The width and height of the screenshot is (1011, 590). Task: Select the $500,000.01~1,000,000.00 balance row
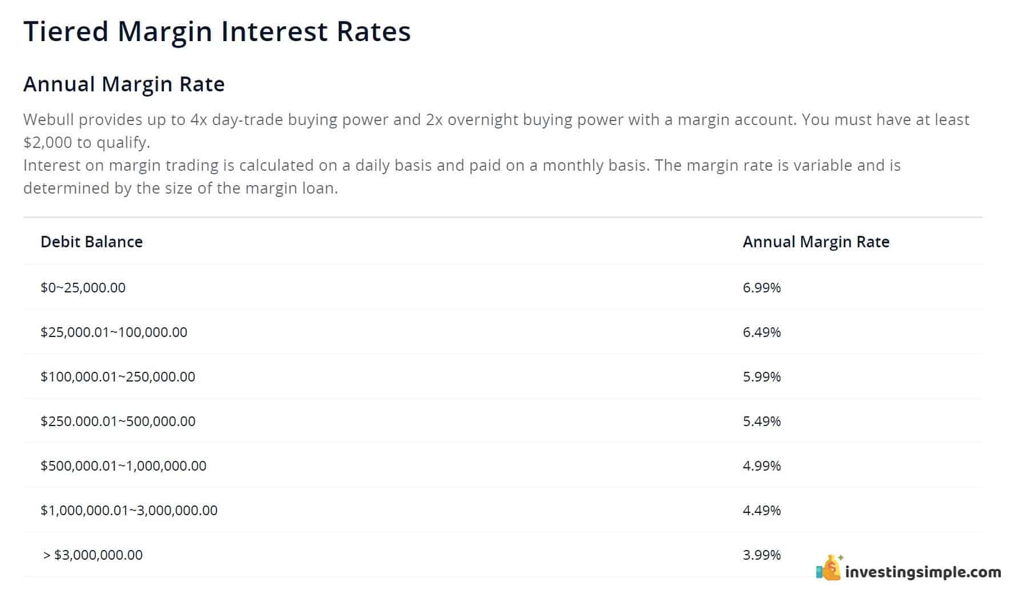[x=503, y=465]
